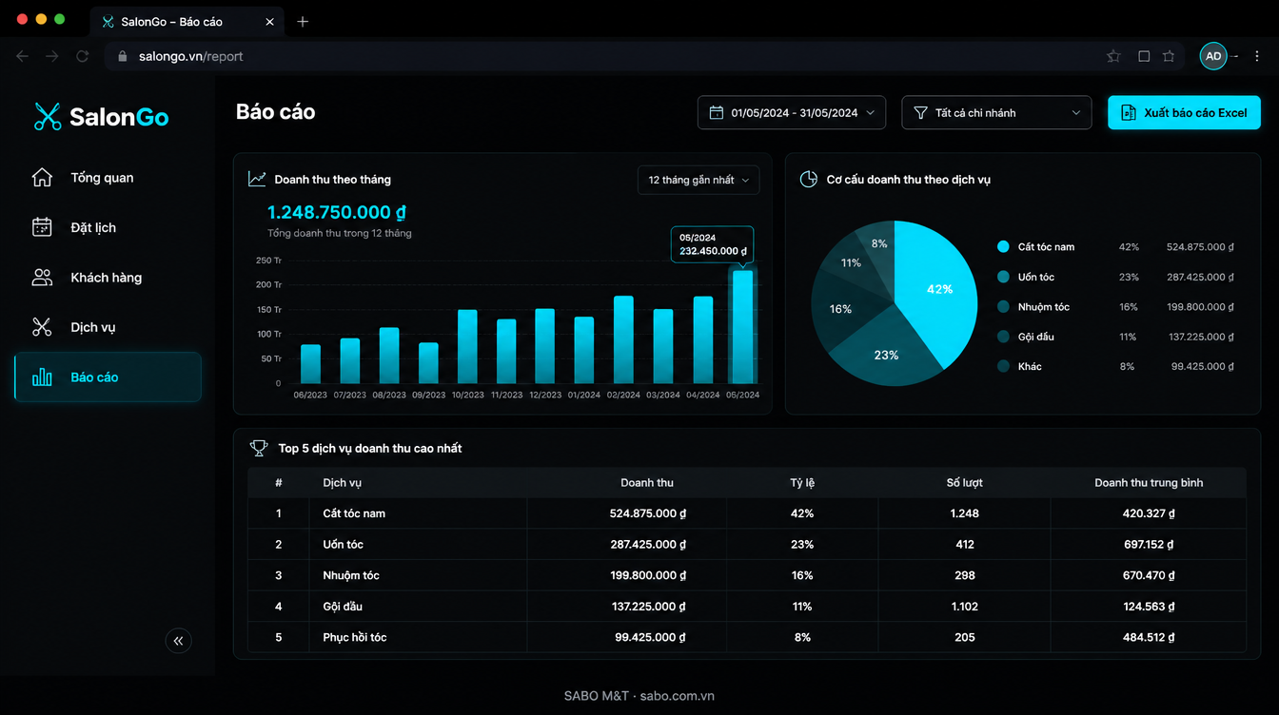This screenshot has height=715, width=1279.
Task: Click Xuất báo cáo Excel button
Action: click(1184, 112)
